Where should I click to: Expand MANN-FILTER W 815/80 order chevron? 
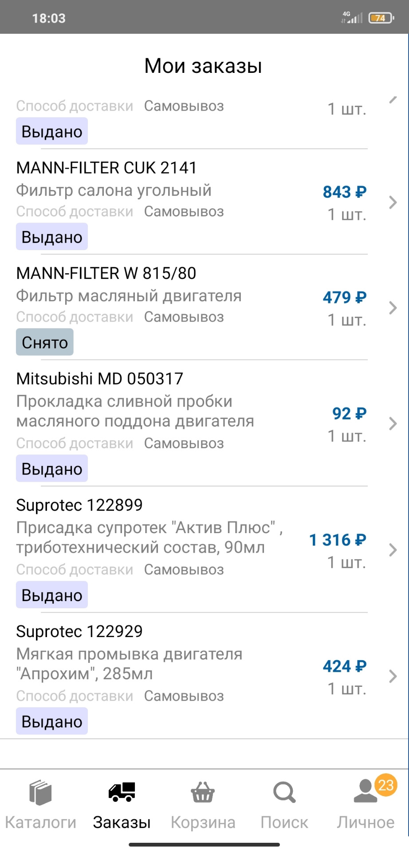393,308
